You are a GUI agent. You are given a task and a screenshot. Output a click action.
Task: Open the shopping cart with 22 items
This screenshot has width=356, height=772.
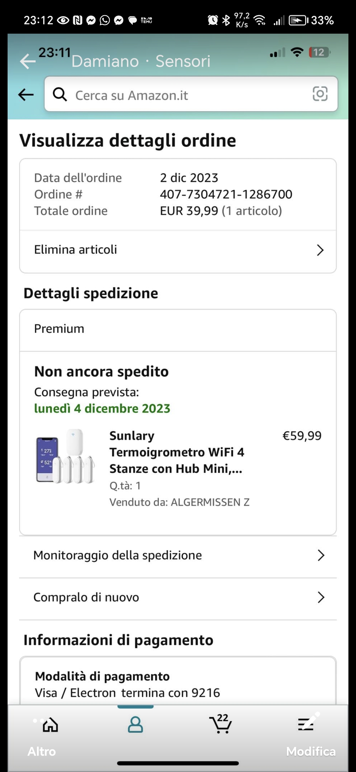pos(221,724)
